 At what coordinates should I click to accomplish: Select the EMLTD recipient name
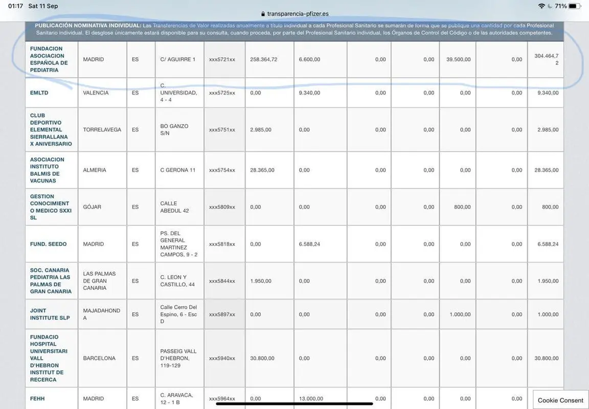pos(39,93)
